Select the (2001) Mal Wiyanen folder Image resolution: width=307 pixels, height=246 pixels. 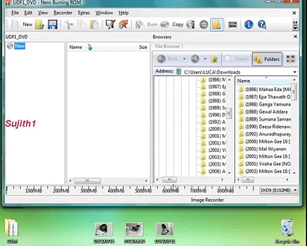click(262, 149)
